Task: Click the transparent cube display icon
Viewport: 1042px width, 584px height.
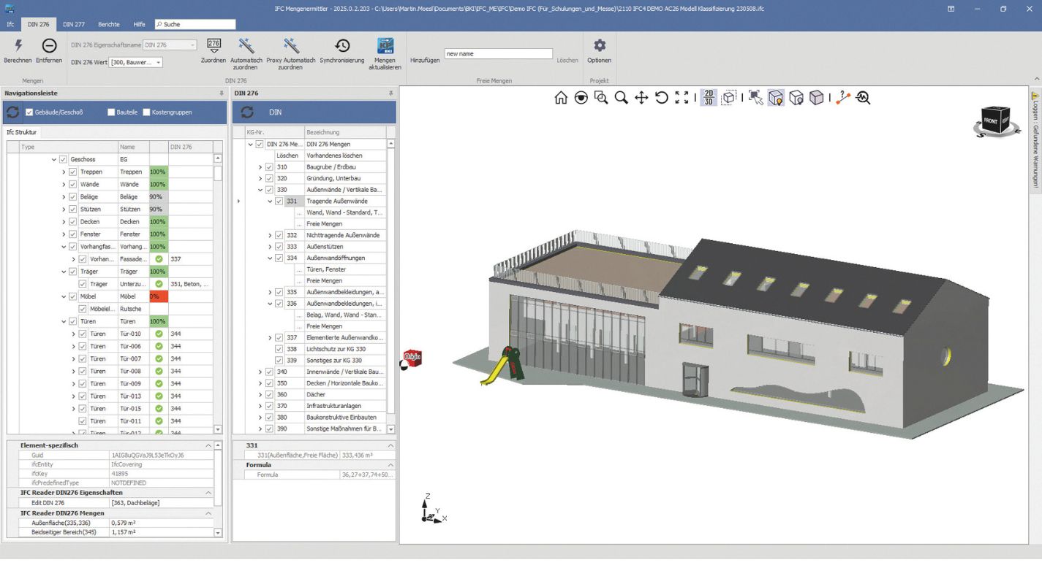Action: pos(796,98)
